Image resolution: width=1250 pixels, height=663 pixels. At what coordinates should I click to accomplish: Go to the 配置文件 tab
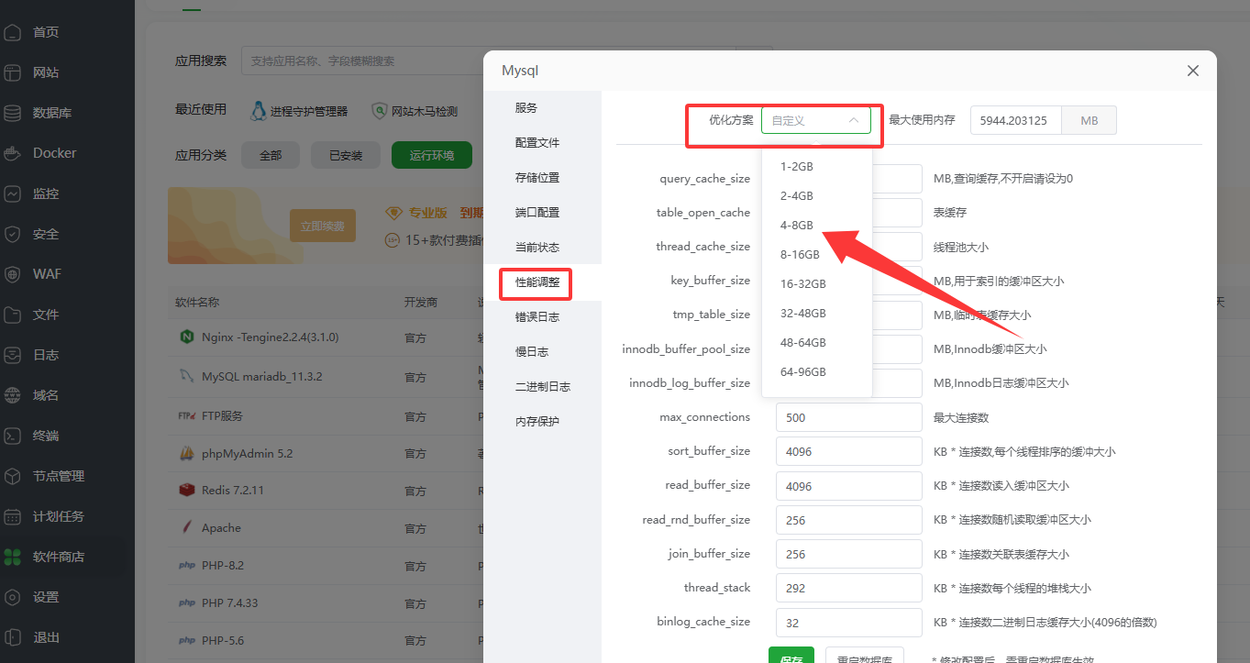[x=537, y=143]
